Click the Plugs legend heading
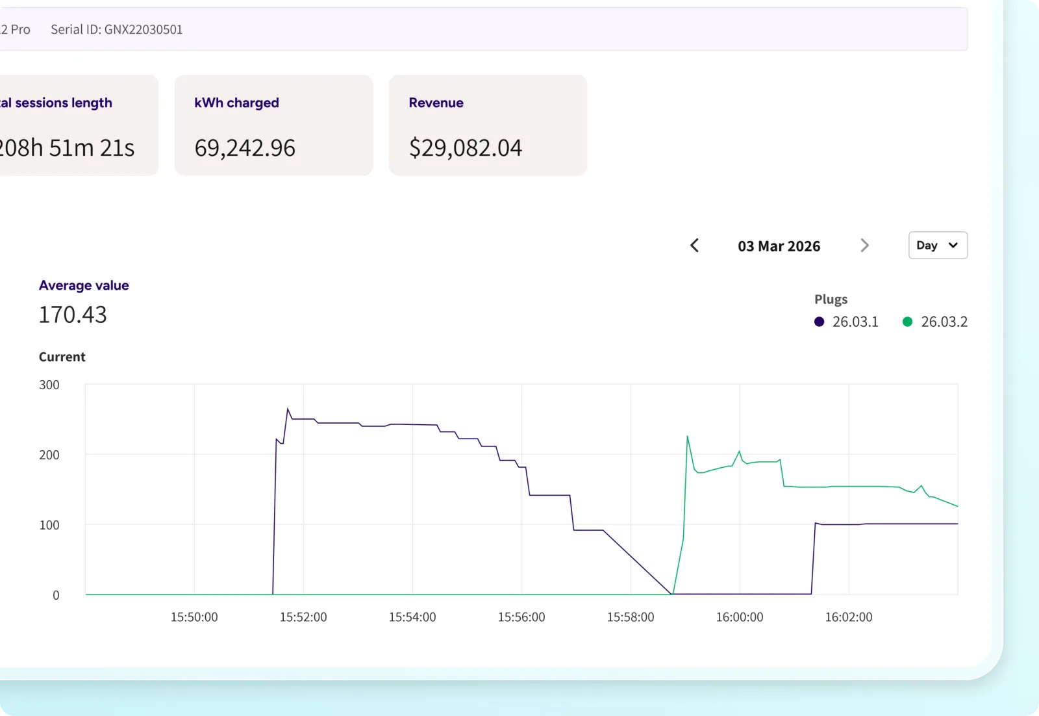 [831, 300]
